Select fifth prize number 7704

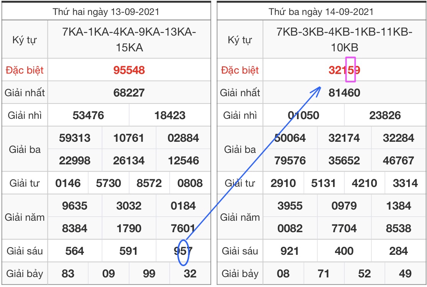coord(344,229)
